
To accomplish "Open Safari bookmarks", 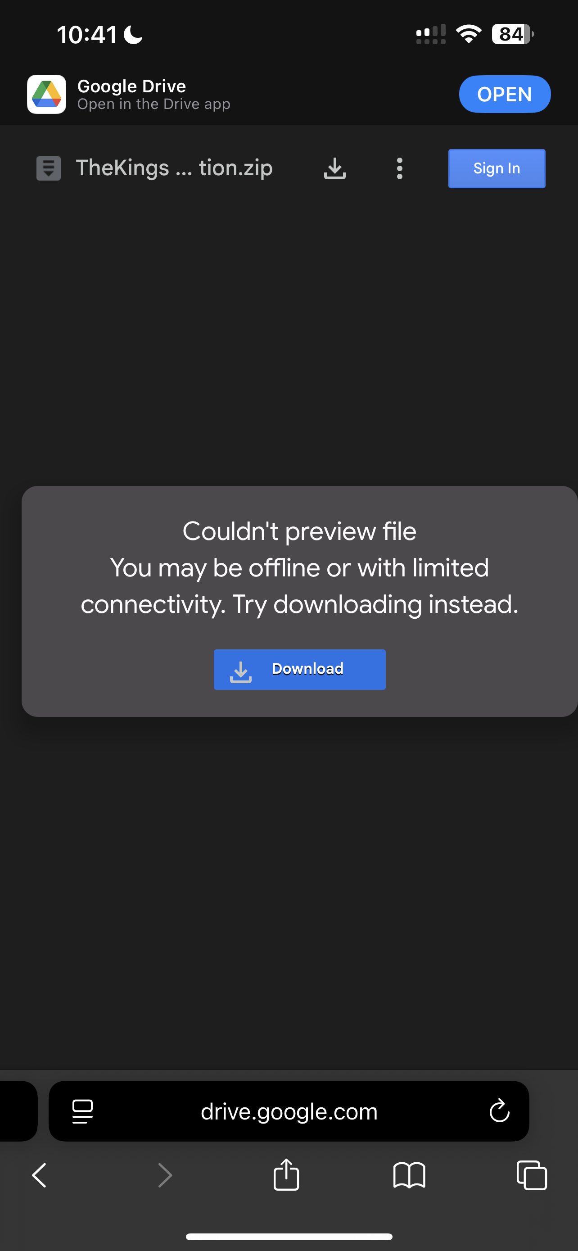I will [409, 1175].
